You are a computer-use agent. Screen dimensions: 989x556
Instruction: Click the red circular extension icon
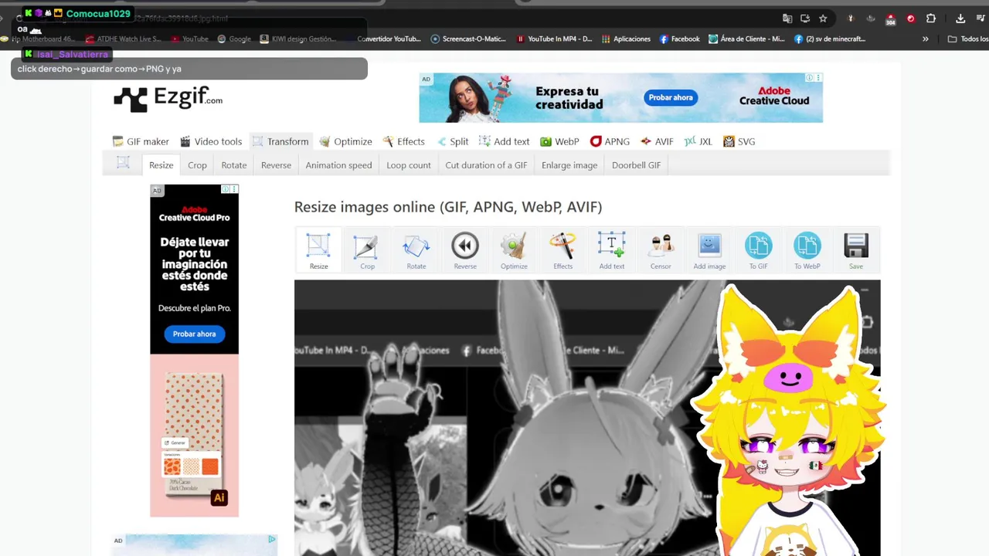(911, 19)
